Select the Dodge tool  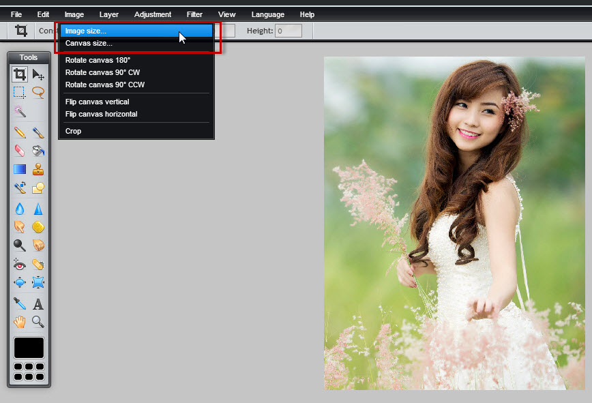click(x=20, y=245)
